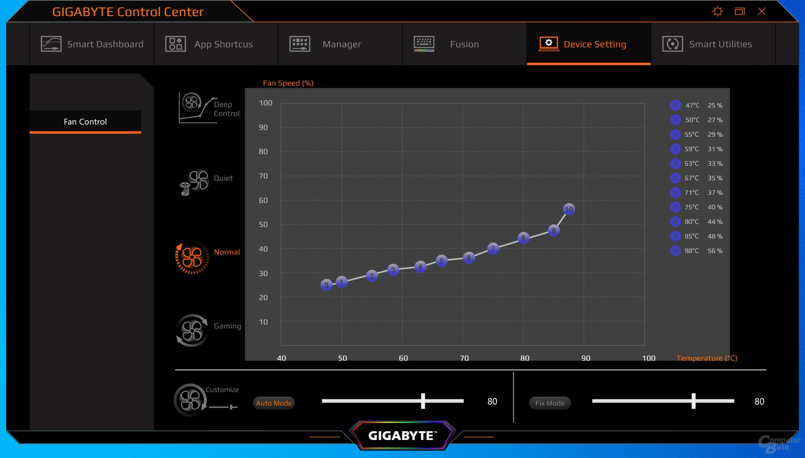Click the Customize label

222,390
